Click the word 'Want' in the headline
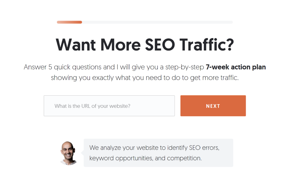The image size is (299, 180). tap(76, 45)
